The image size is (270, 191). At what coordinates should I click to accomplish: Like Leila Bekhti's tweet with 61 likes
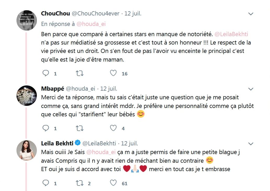click(113, 183)
